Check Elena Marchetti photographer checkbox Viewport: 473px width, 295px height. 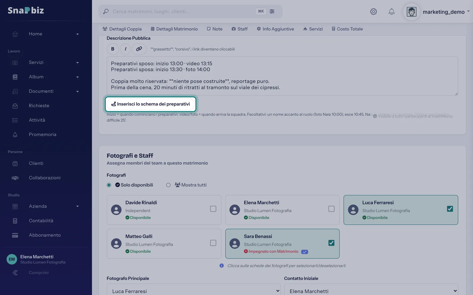tap(331, 209)
